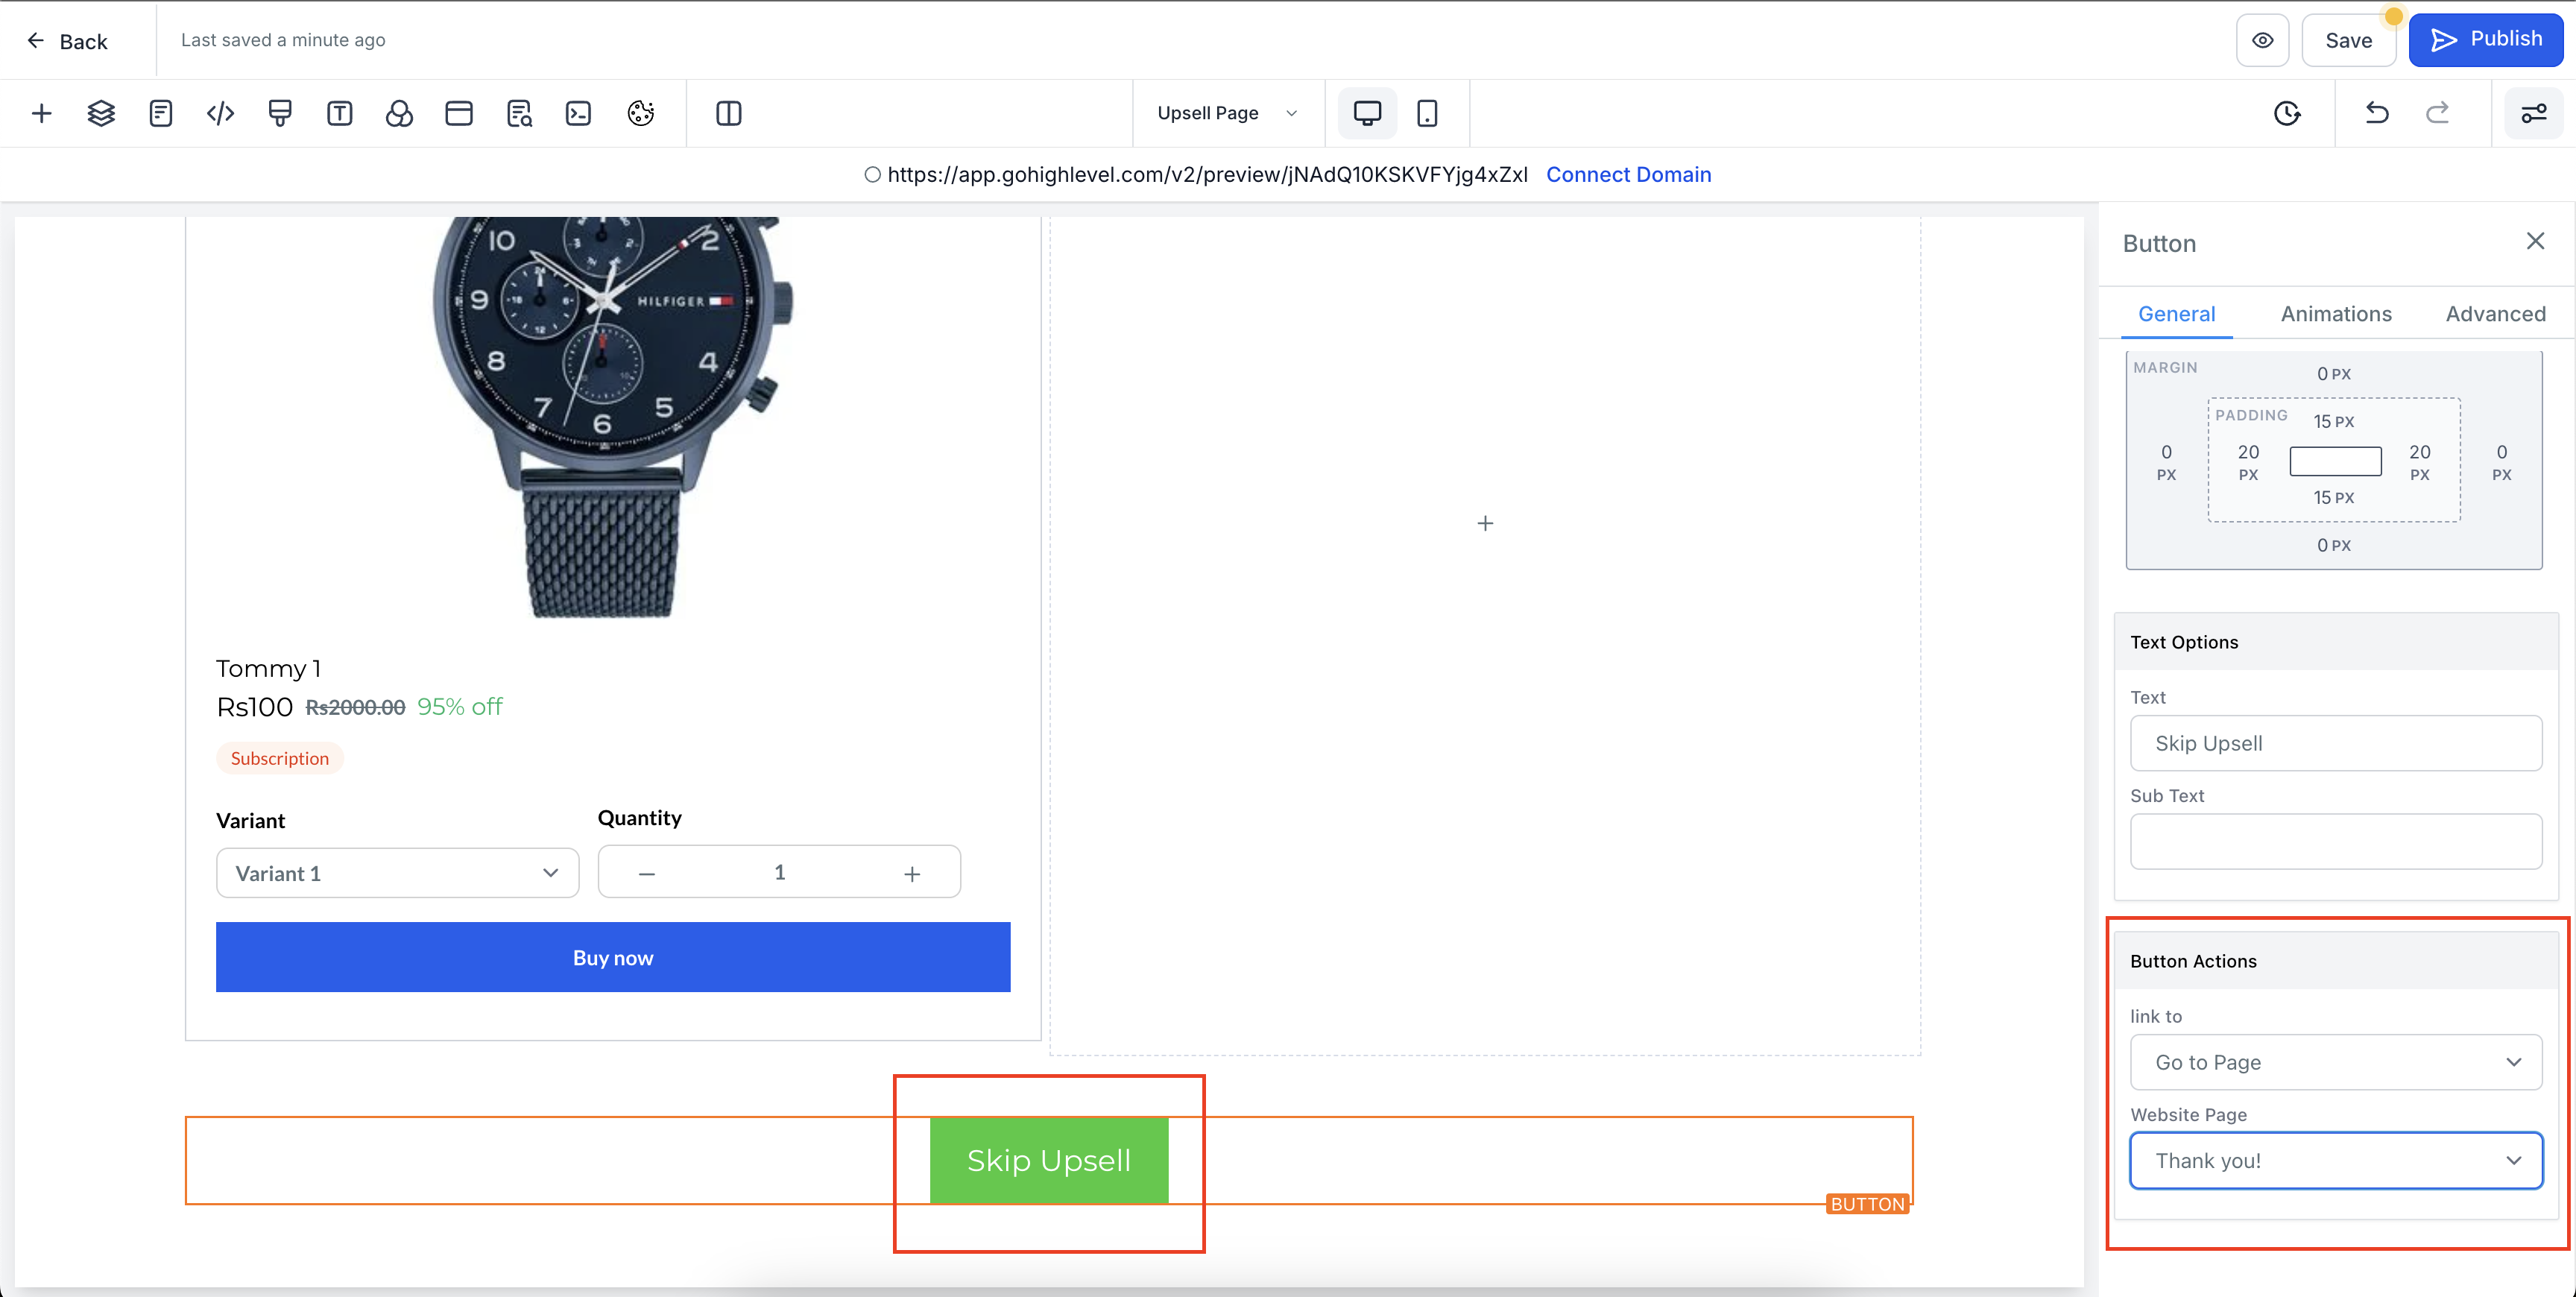Open the link to Go to Page dropdown

(x=2335, y=1062)
